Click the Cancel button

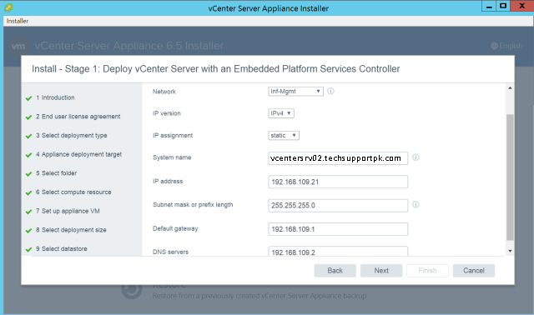tap(474, 271)
